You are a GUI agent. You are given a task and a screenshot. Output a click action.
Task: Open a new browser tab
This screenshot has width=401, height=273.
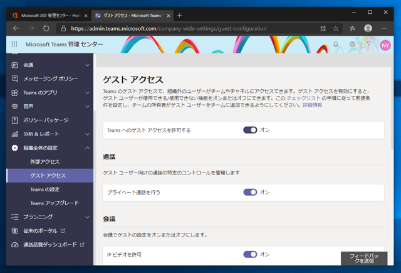180,15
